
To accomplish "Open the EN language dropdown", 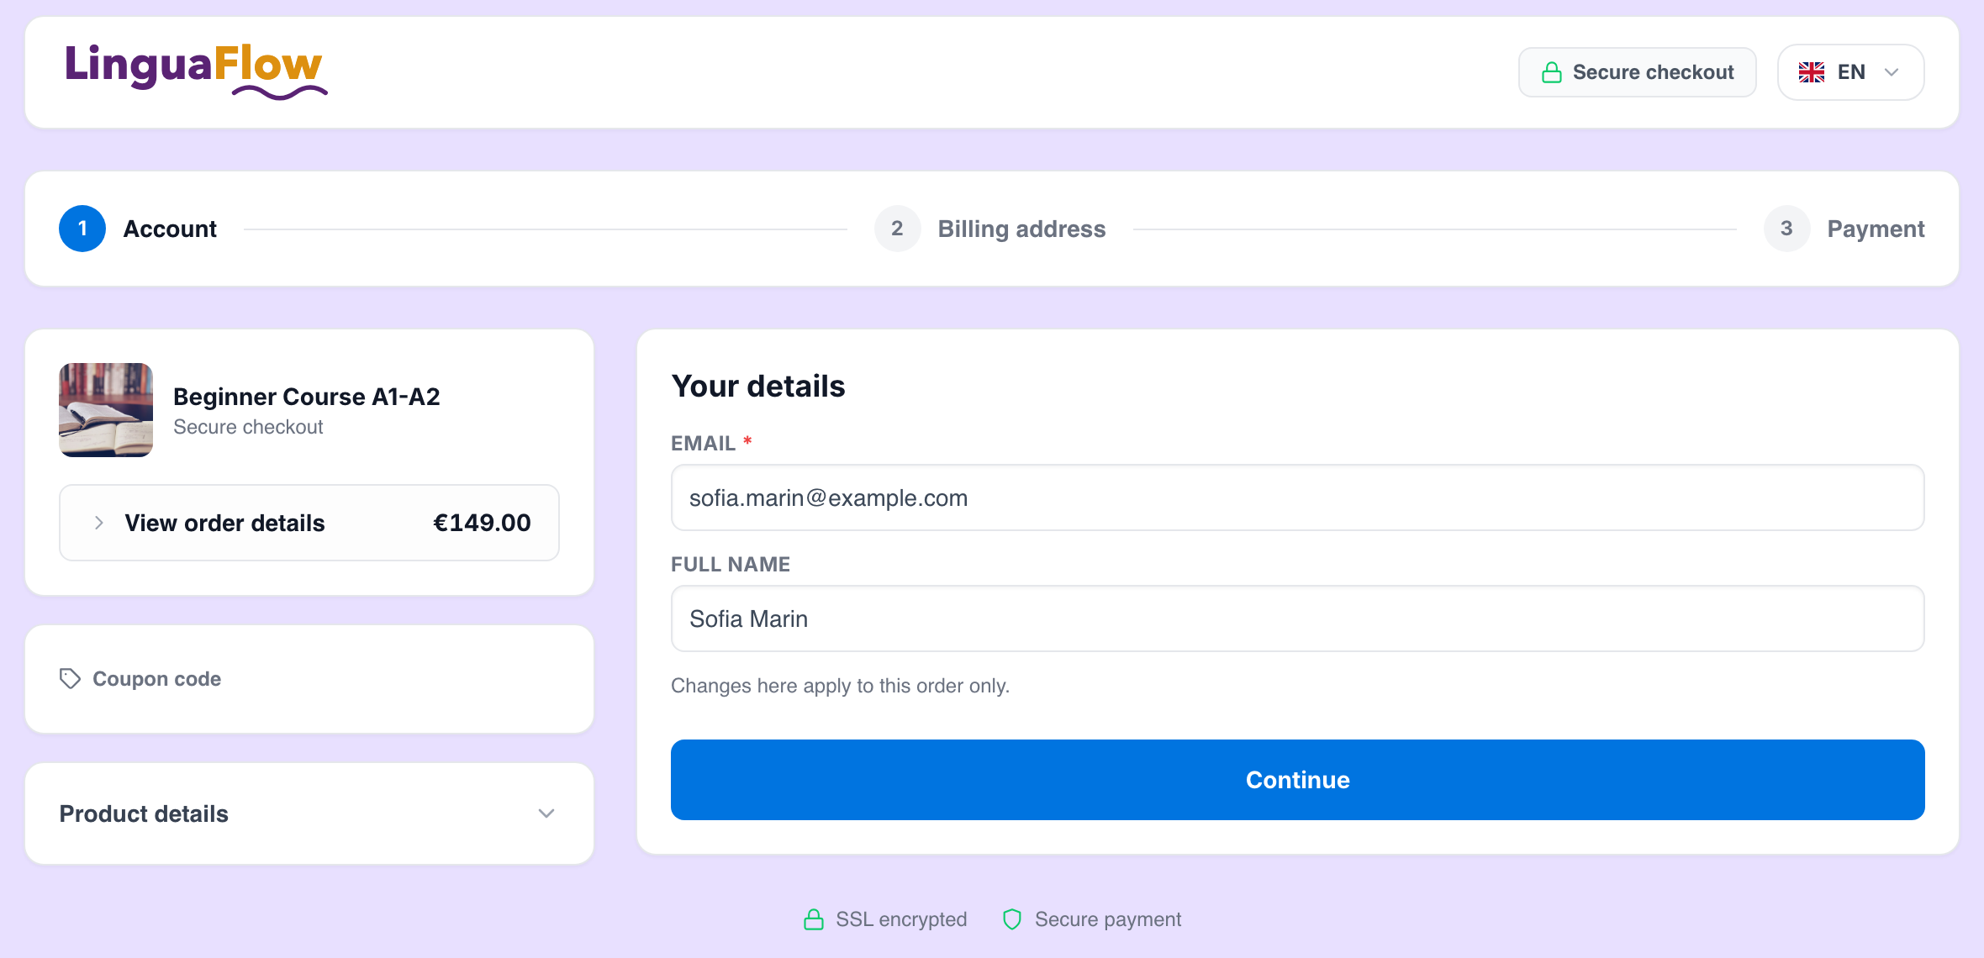I will (1850, 72).
